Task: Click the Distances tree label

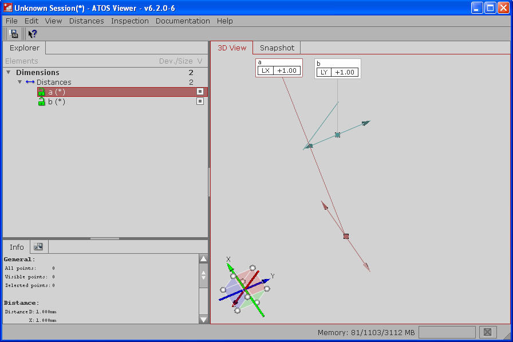Action: point(54,82)
